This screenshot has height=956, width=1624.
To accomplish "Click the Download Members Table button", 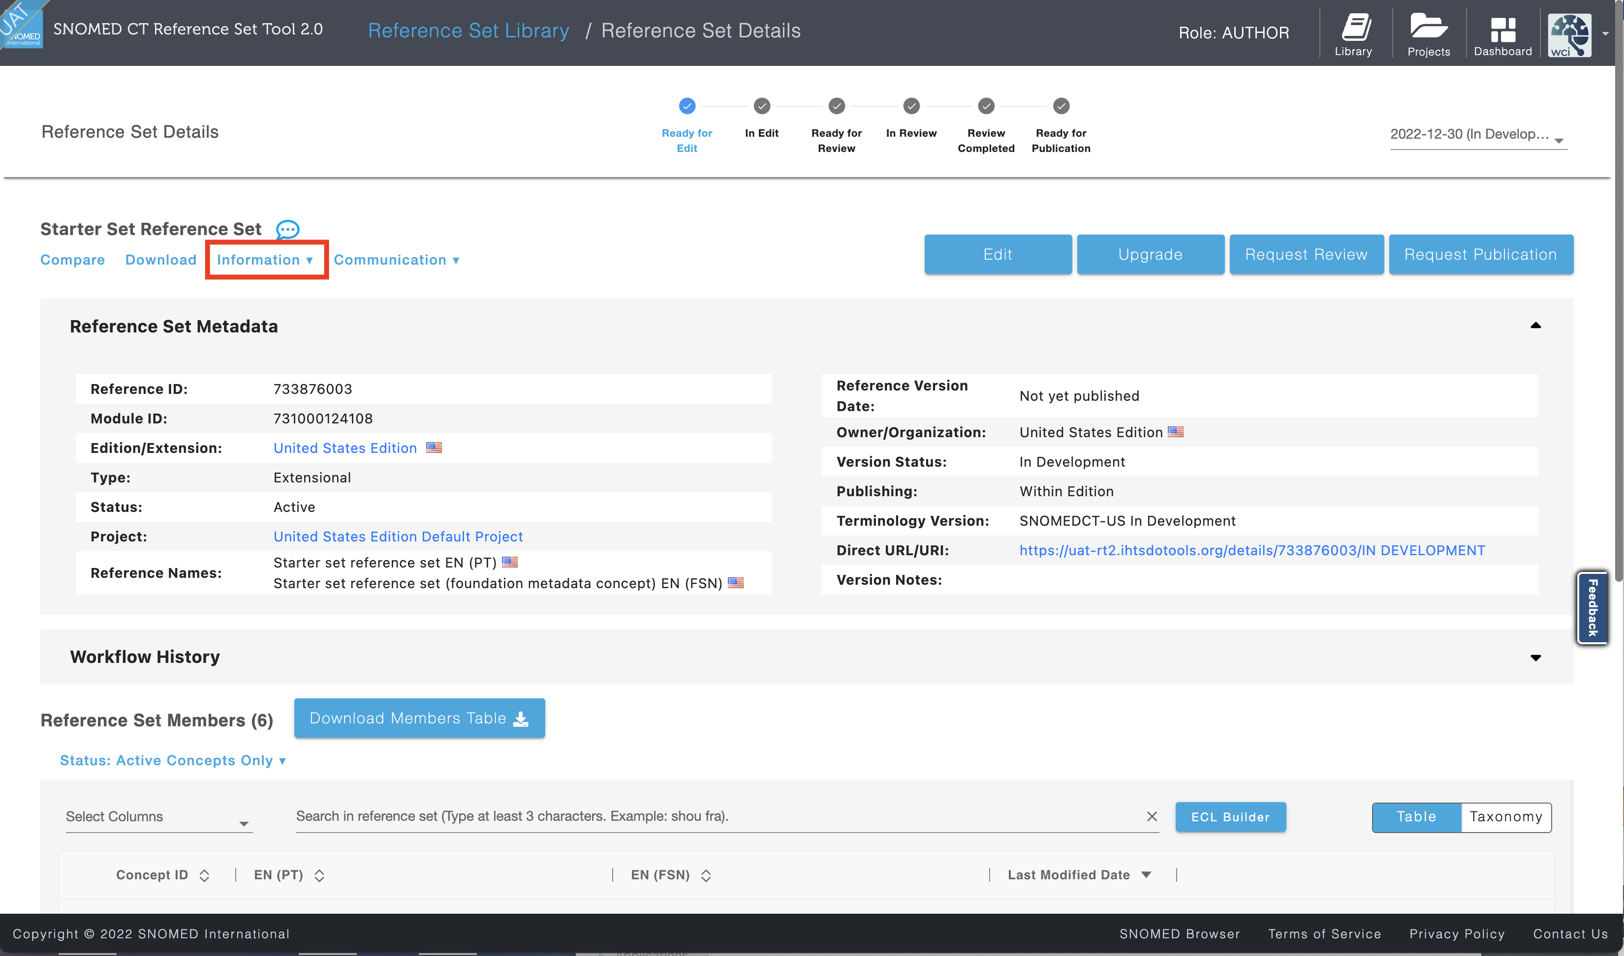I will coord(419,718).
